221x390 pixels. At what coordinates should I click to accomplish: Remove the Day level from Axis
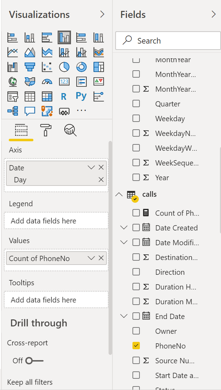click(101, 180)
